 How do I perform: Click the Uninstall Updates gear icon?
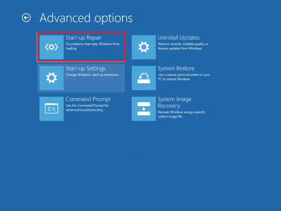[144, 47]
